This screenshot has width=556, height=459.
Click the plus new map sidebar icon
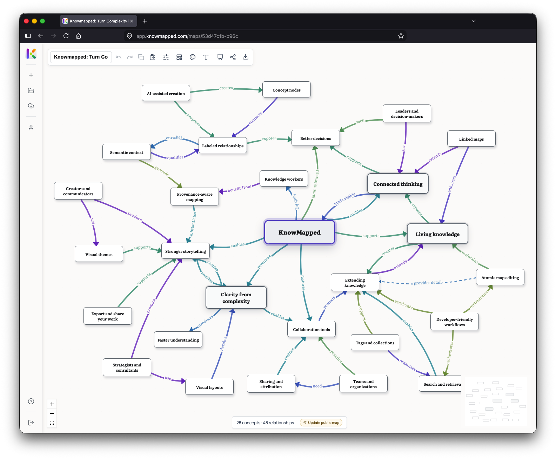(x=31, y=75)
